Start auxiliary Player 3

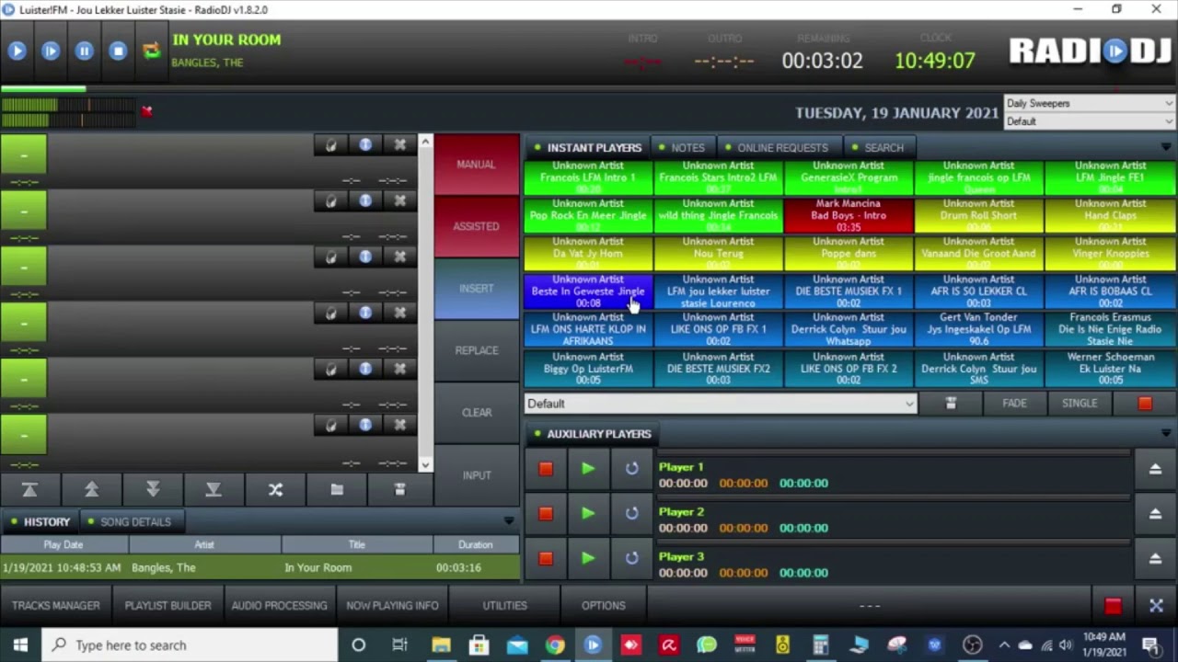tap(588, 558)
